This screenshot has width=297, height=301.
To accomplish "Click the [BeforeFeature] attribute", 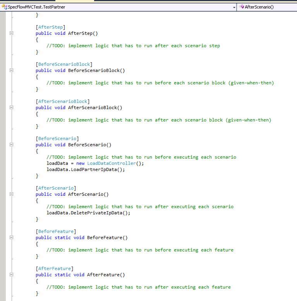I will (56, 231).
